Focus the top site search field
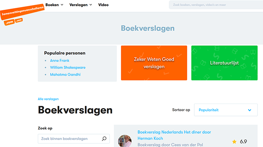The image size is (263, 147). 216,5
